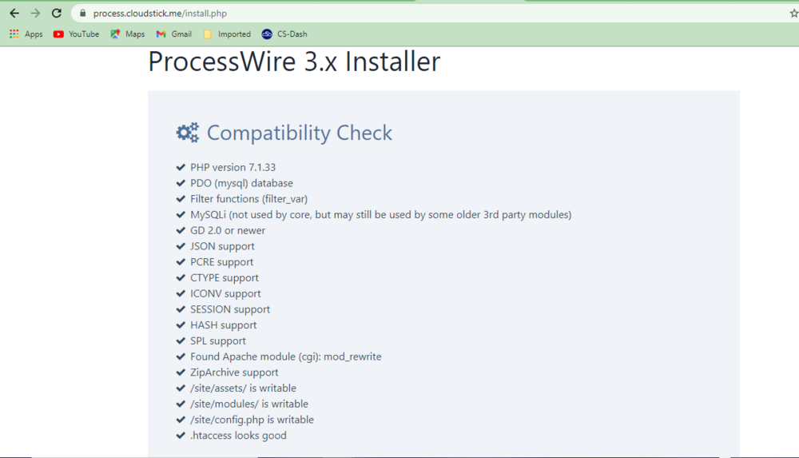Open the YouTube bookmark
The height and width of the screenshot is (458, 799).
coord(76,34)
